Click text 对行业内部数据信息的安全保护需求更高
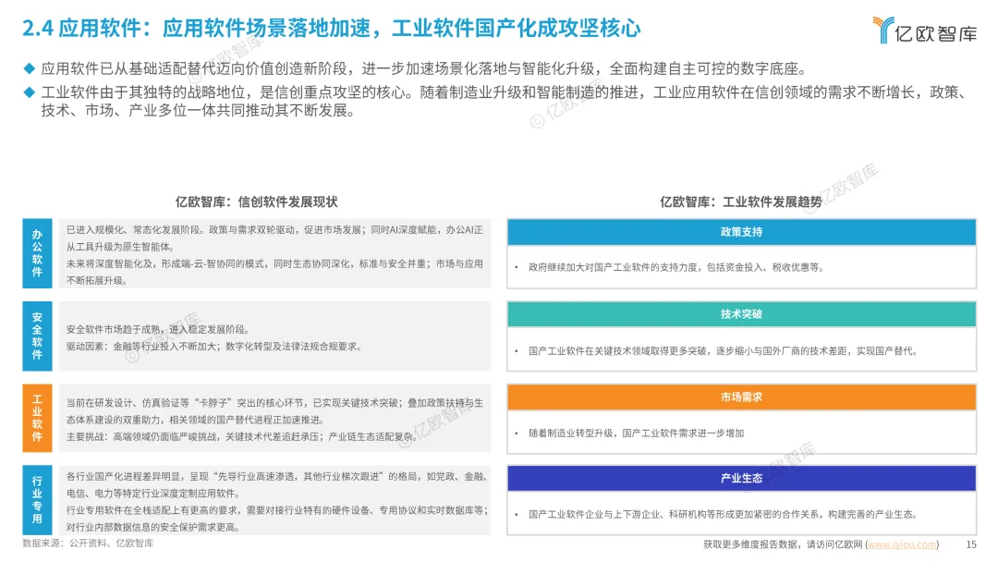 point(152,527)
